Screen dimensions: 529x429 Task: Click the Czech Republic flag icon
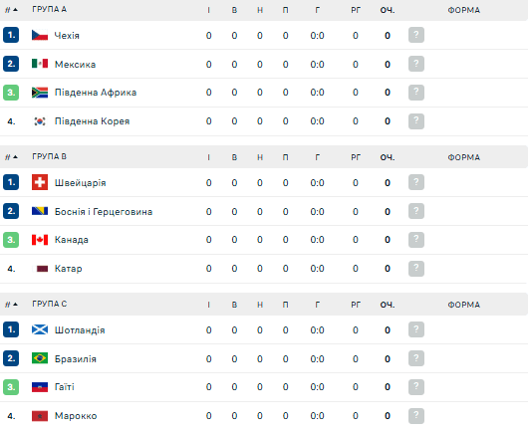coord(40,35)
